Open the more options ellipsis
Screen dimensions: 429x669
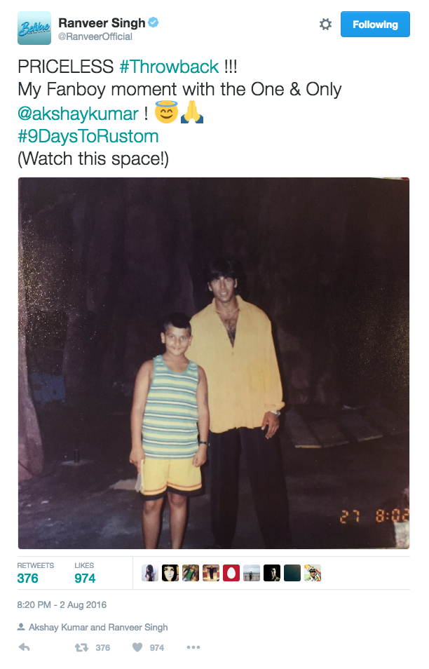click(x=193, y=647)
